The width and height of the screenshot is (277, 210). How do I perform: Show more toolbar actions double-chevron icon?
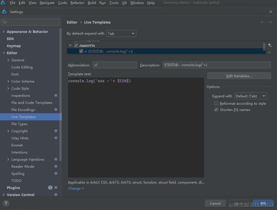tap(269, 52)
